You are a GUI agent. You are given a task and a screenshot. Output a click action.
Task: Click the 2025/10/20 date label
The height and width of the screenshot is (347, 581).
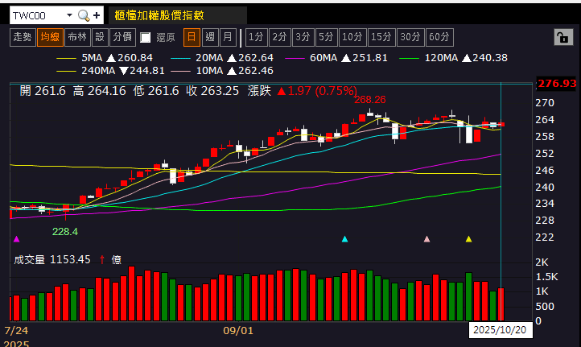(x=500, y=330)
